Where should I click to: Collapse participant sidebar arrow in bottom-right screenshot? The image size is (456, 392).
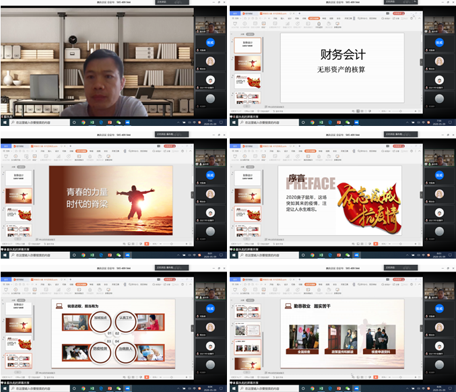pyautogui.click(x=422, y=329)
